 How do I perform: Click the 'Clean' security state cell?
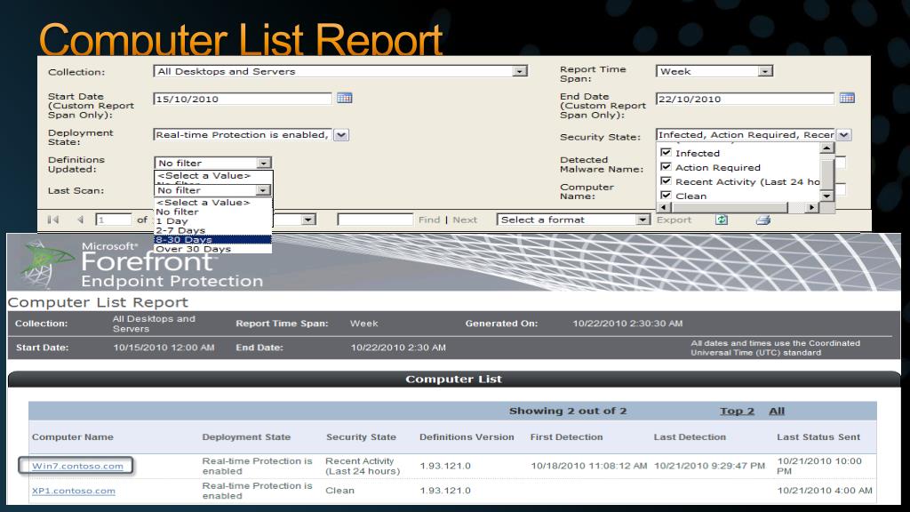pyautogui.click(x=339, y=491)
